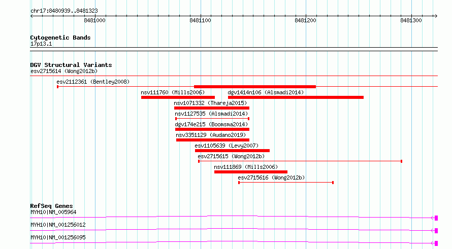Click the DGV Structural Variants track title

click(71, 65)
